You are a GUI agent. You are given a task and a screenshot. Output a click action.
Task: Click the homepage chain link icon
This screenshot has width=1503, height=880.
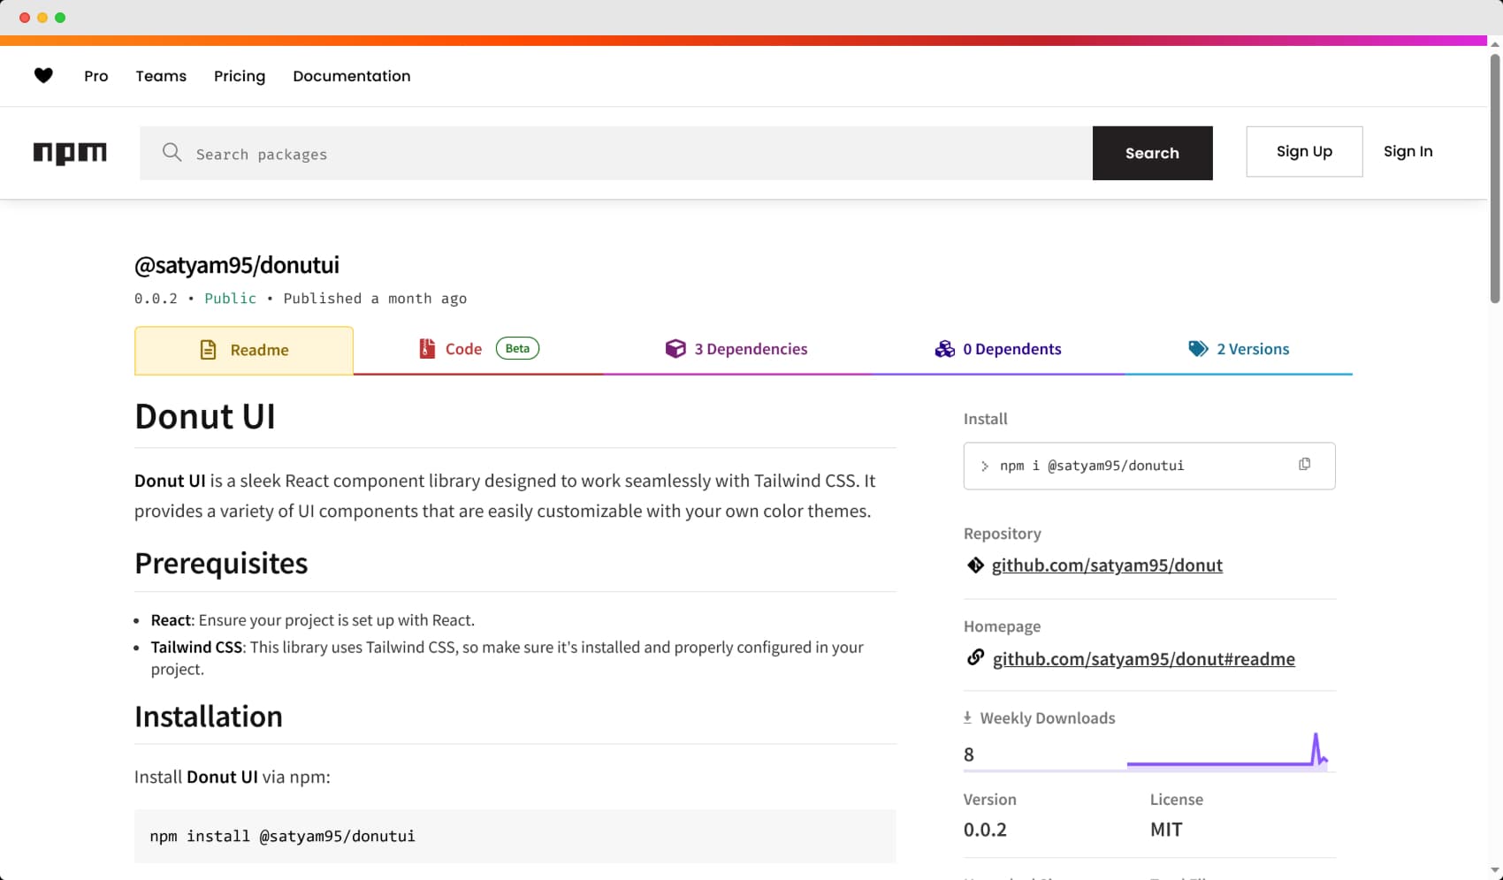click(x=975, y=658)
